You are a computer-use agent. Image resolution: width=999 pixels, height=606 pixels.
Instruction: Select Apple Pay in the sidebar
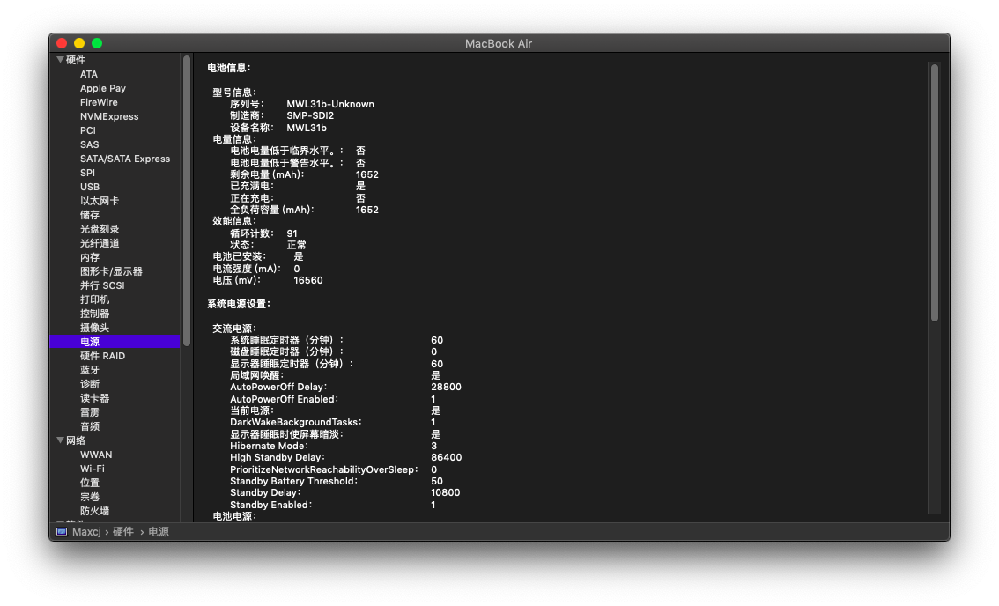102,88
